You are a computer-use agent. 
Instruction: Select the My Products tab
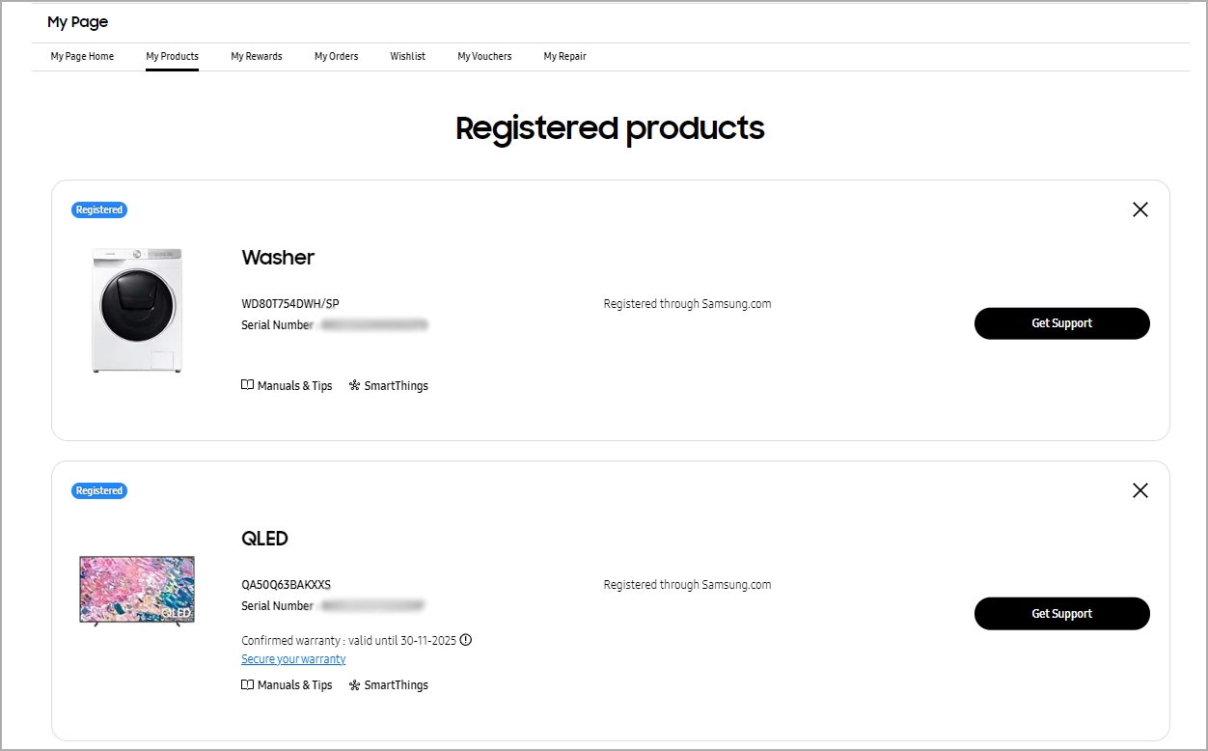[x=172, y=56]
